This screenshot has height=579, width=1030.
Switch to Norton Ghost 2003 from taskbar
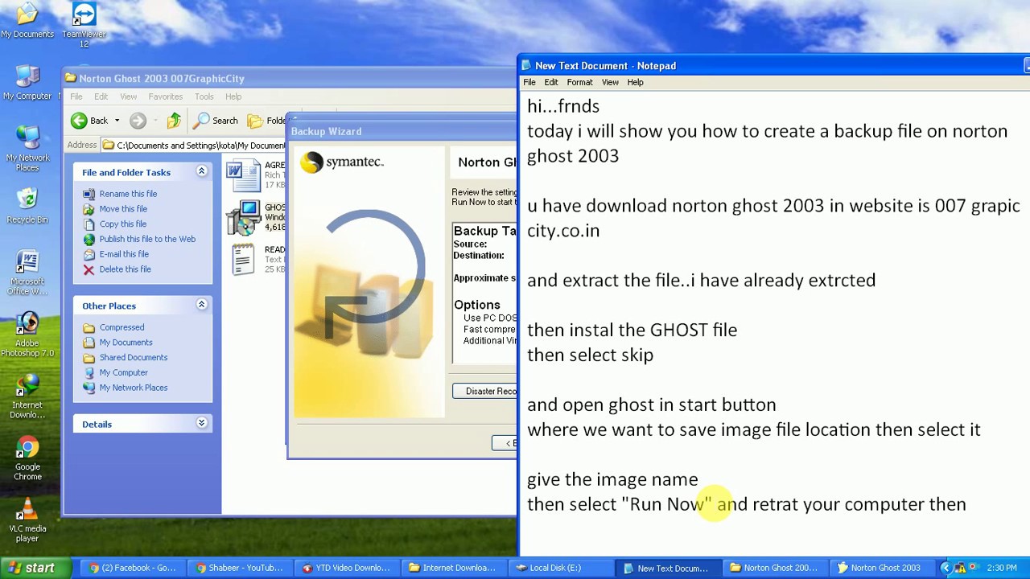pyautogui.click(x=883, y=568)
